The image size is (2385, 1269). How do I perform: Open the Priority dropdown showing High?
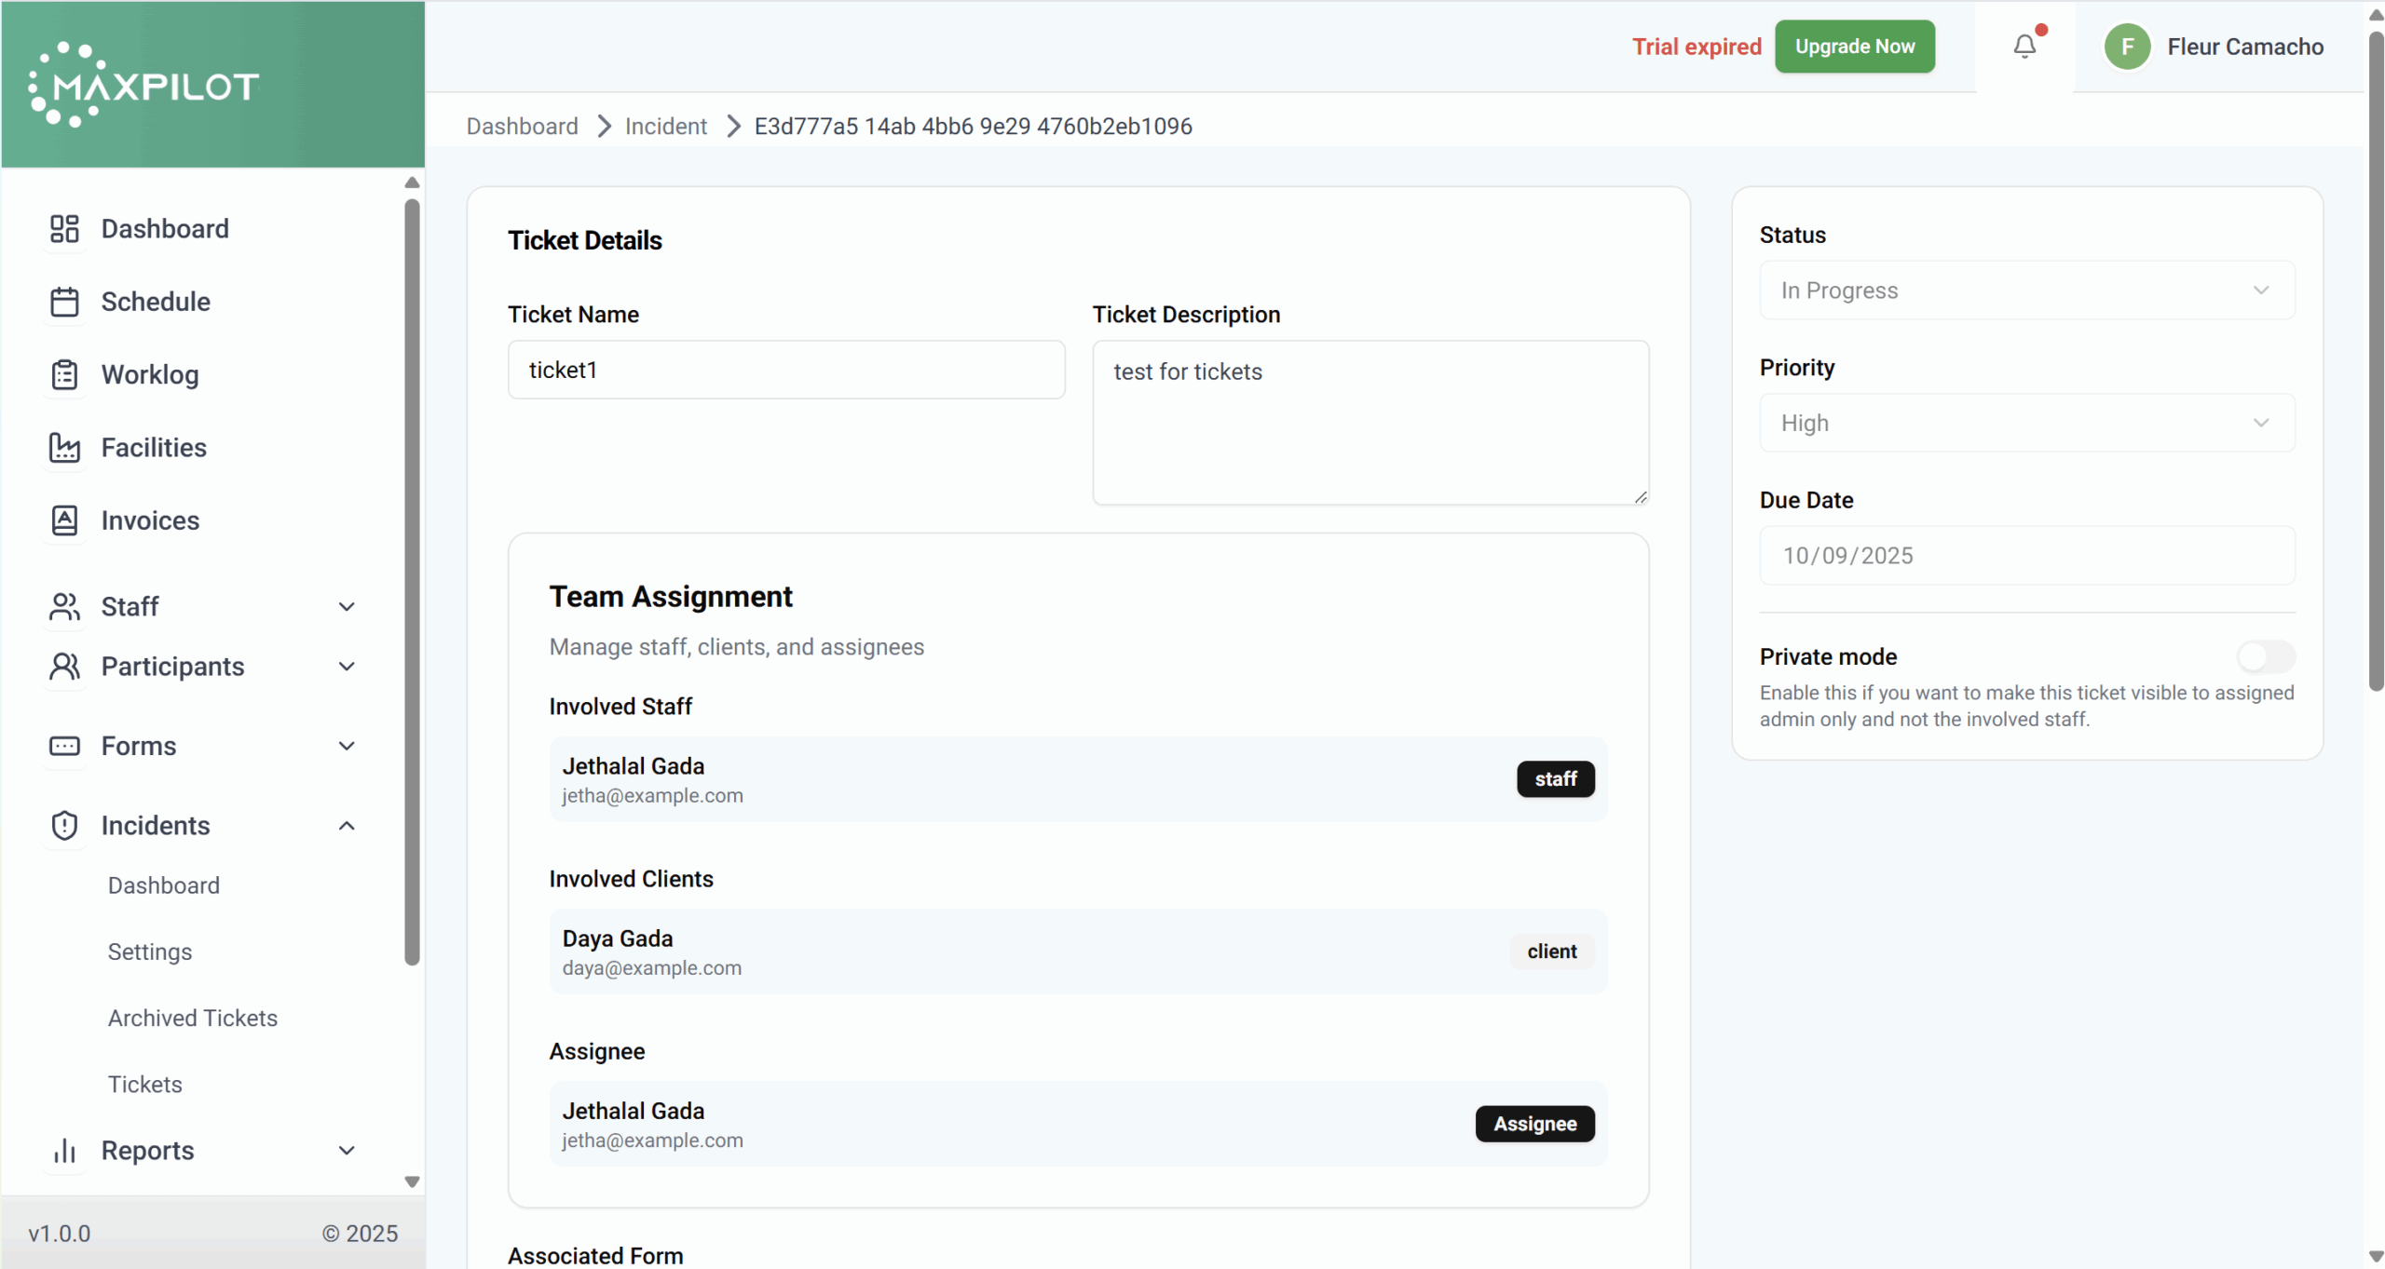(2026, 423)
